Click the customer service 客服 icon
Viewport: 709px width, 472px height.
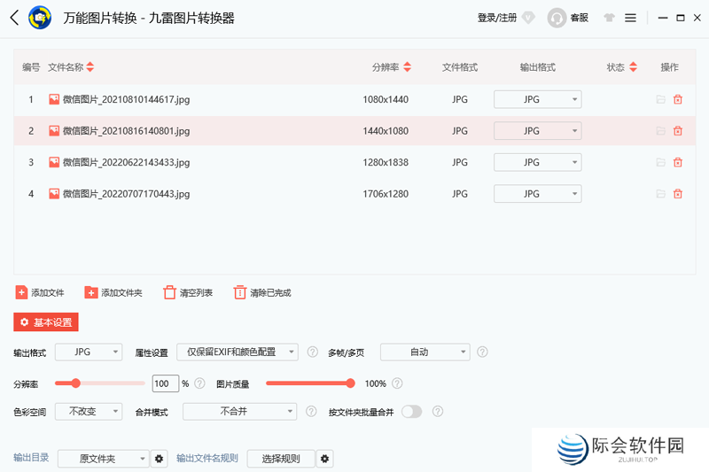point(557,18)
